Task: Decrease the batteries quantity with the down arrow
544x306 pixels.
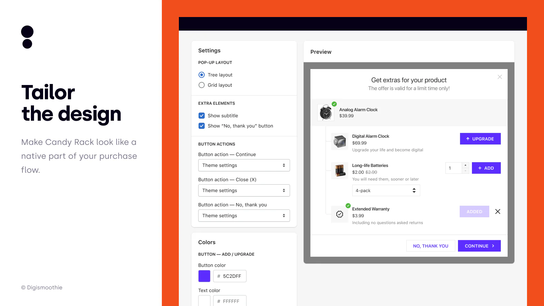Action: pyautogui.click(x=465, y=171)
